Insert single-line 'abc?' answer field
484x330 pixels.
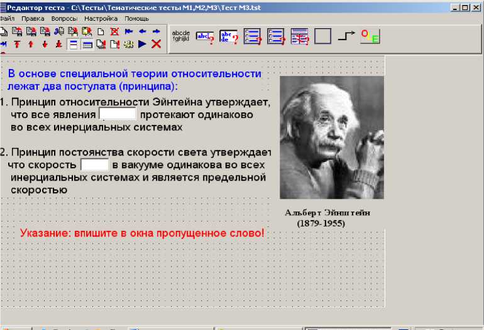point(205,37)
